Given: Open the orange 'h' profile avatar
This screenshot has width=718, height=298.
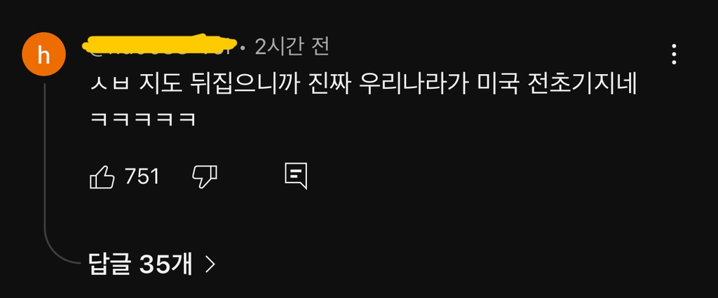Looking at the screenshot, I should [x=43, y=55].
